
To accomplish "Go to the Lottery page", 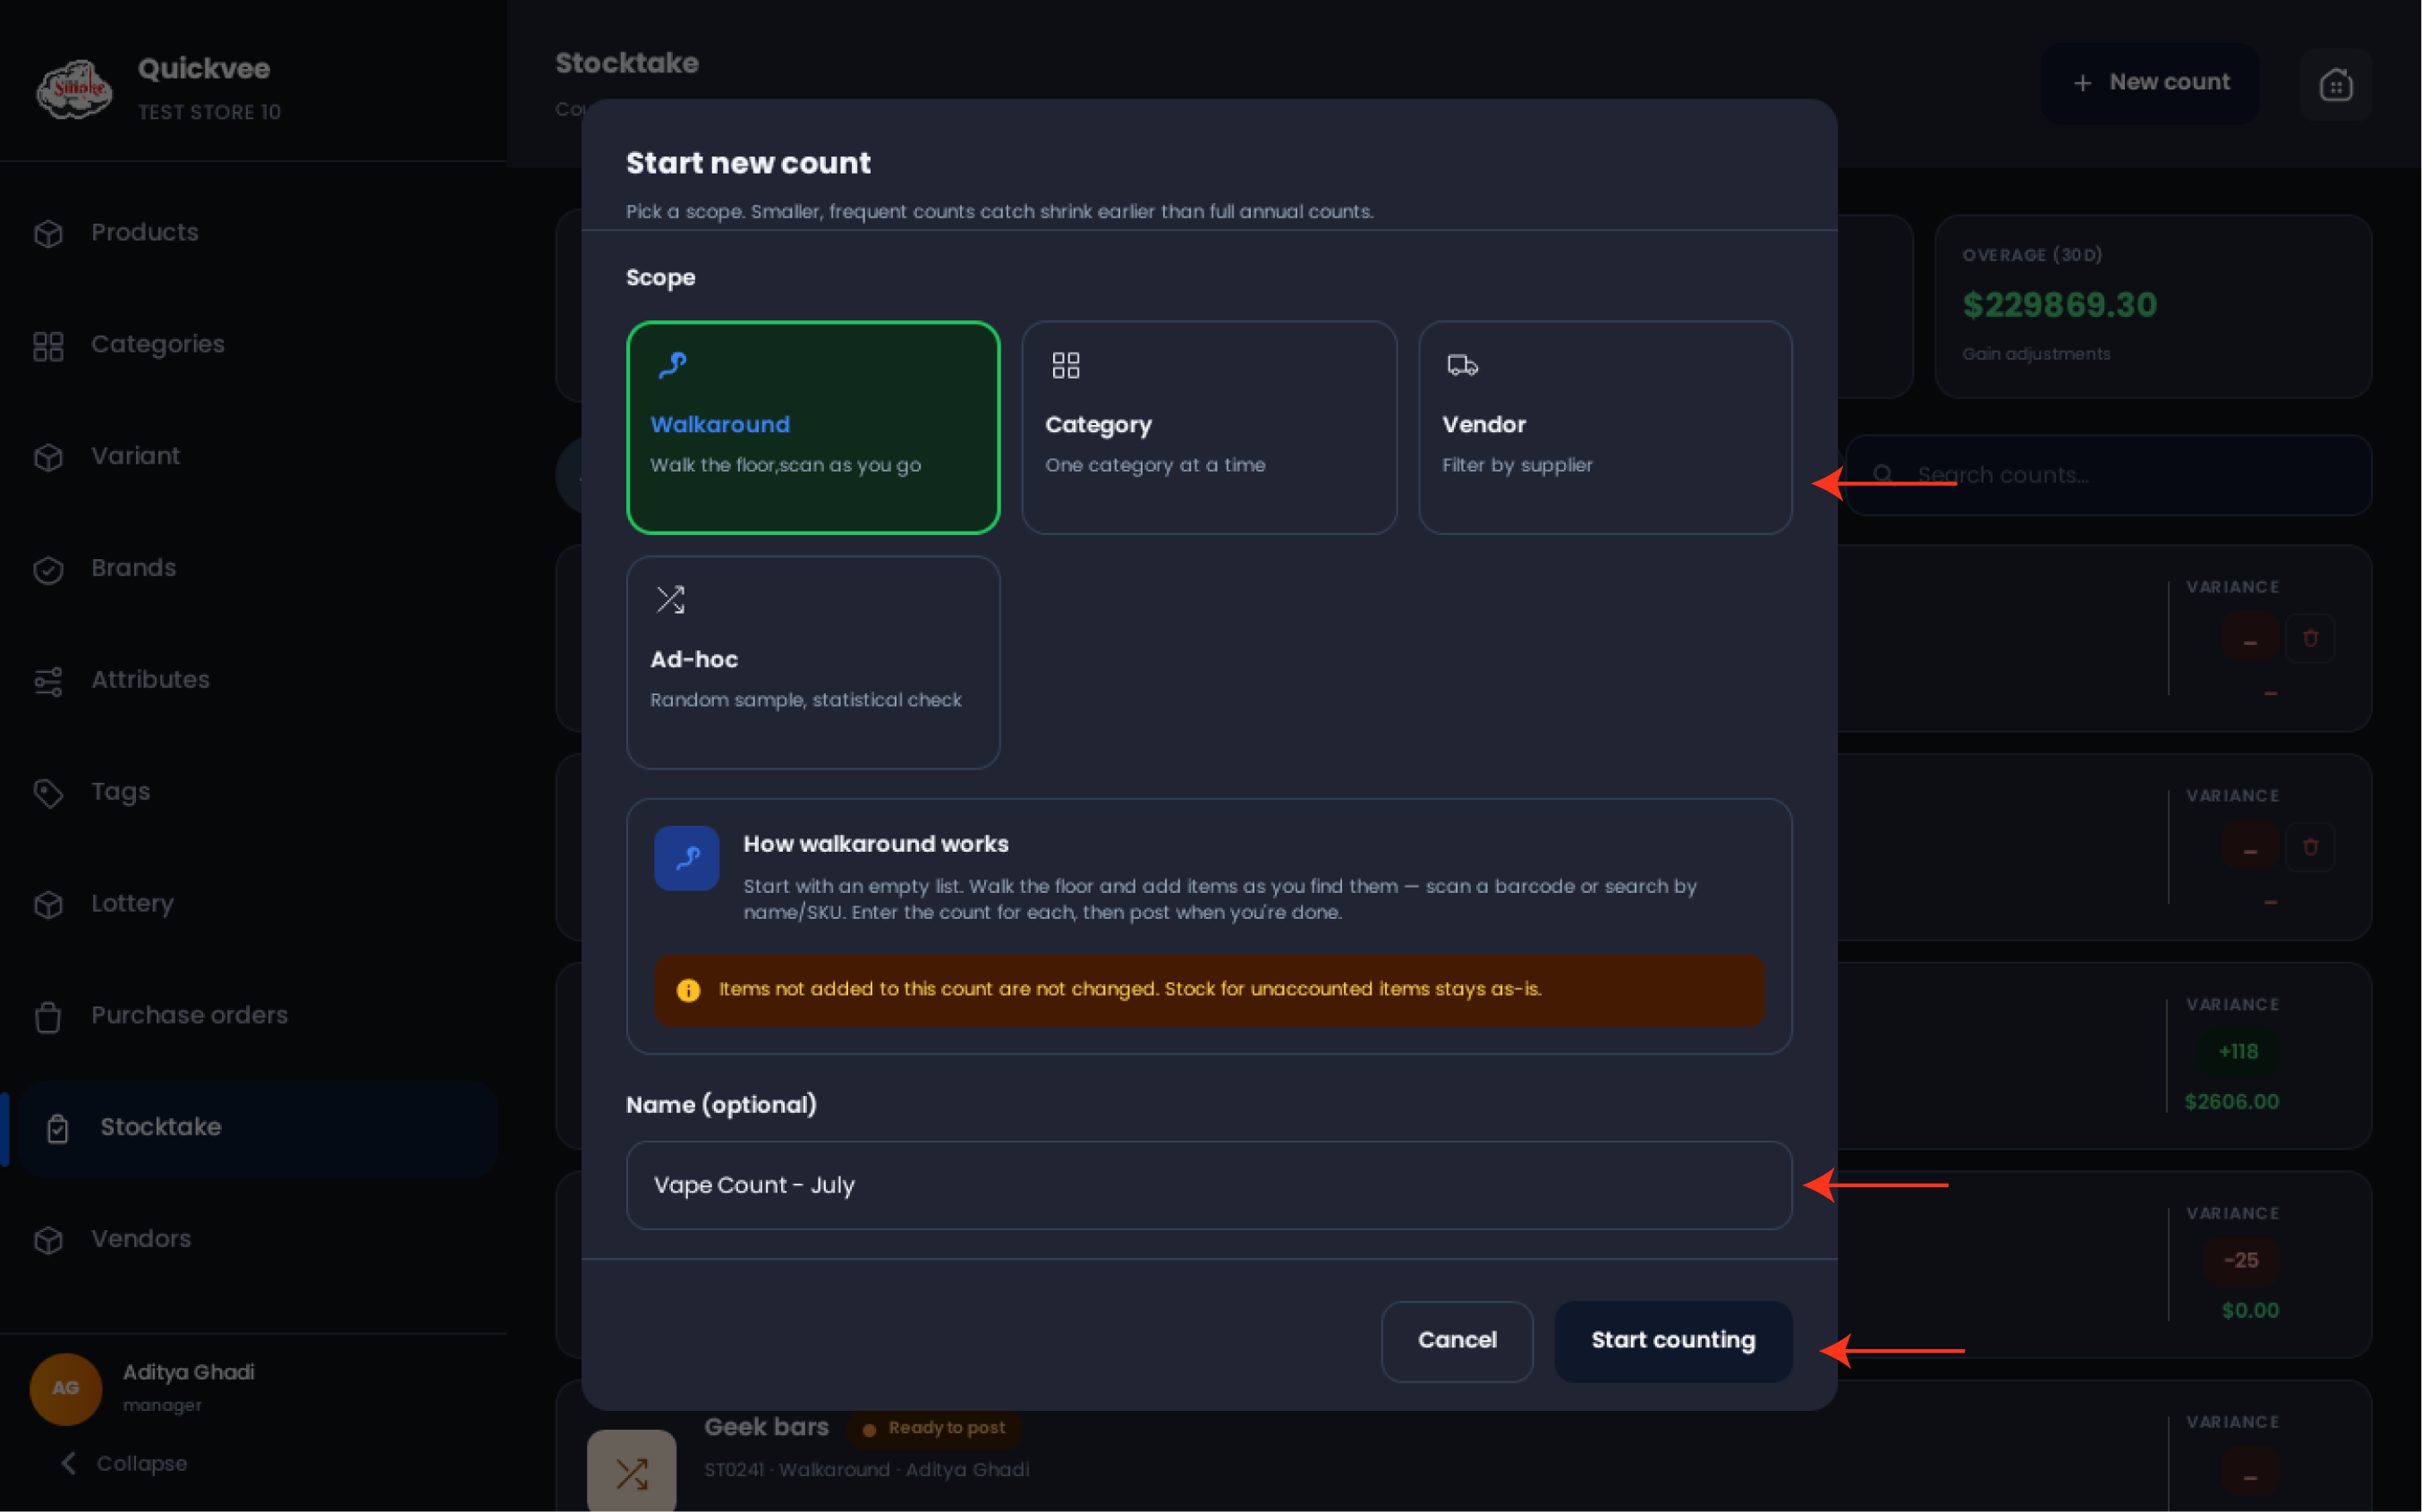I will tap(132, 903).
